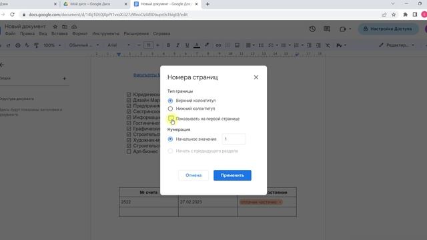Viewport: 427px width, 240px height.
Task: Open the text alignment dropdown
Action: (x=250, y=45)
